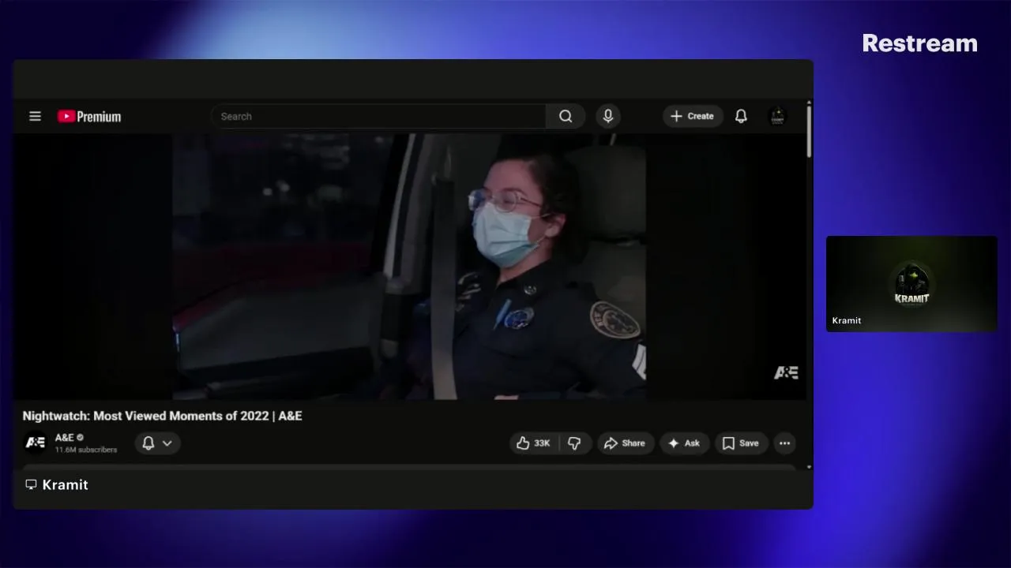
Task: Go to YouTube Premium home logo
Action: pyautogui.click(x=89, y=117)
